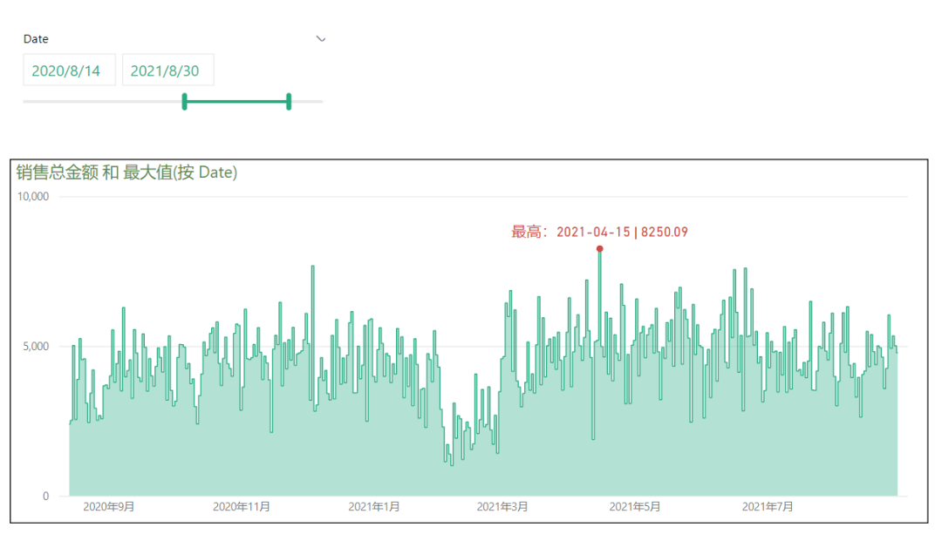942x534 pixels.
Task: Click the end date field showing 2021/8/30
Action: coord(168,70)
